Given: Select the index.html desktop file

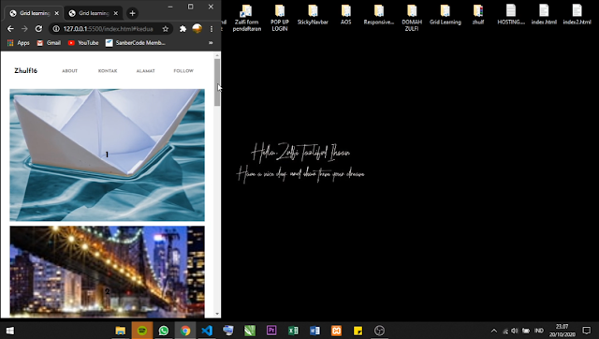Looking at the screenshot, I should point(544,15).
